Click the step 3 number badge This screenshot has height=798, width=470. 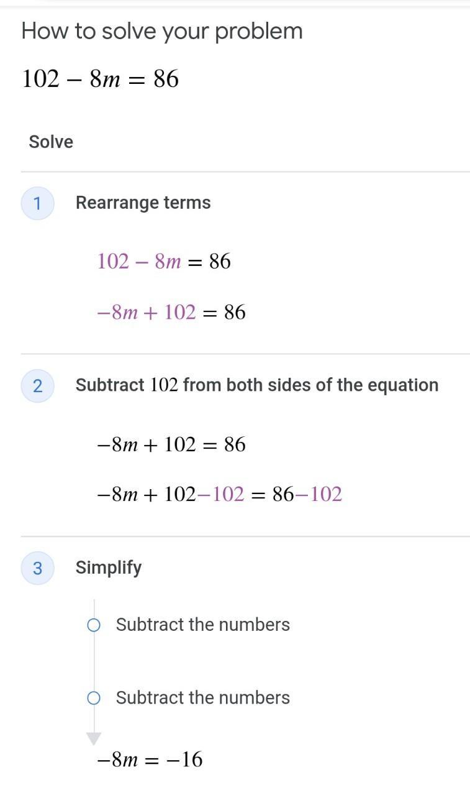(37, 568)
